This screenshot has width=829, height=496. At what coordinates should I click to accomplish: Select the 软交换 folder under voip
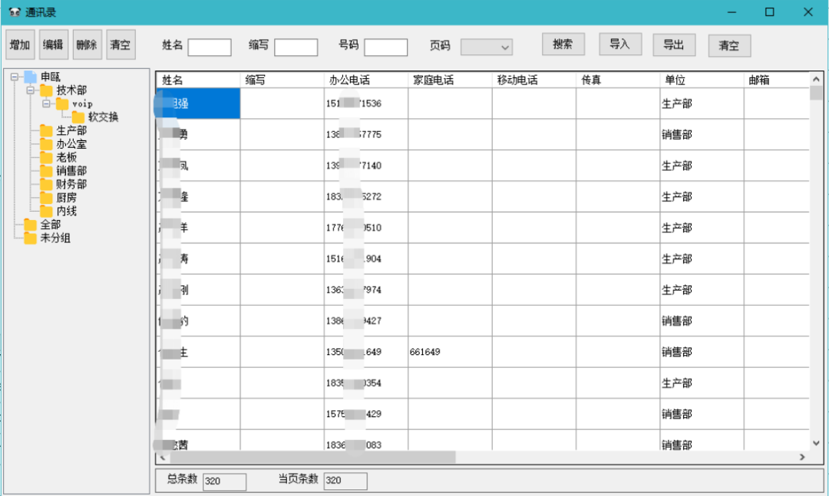[78, 117]
